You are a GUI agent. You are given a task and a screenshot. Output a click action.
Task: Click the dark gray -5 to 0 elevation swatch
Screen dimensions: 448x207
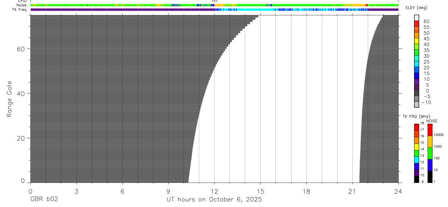click(x=417, y=93)
